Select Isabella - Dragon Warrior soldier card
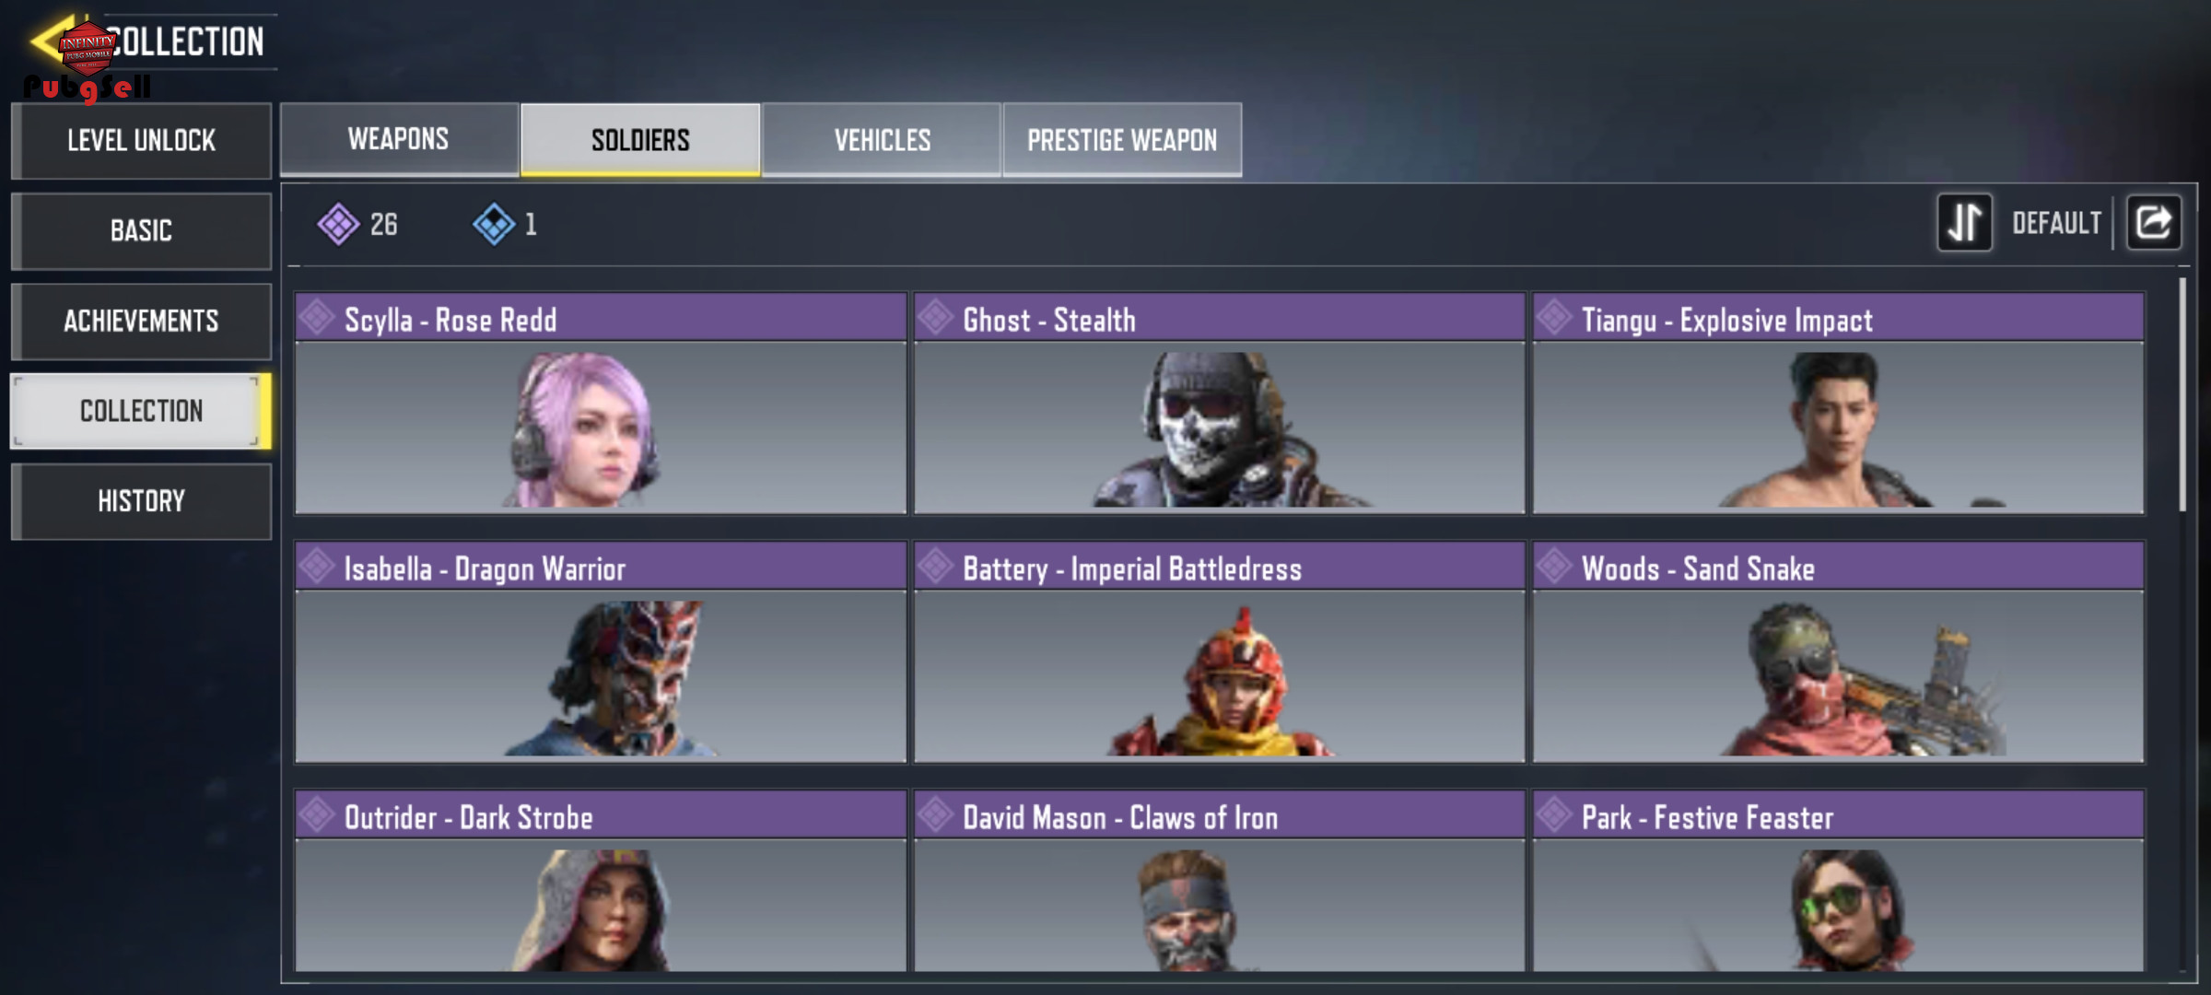This screenshot has width=2211, height=995. click(601, 652)
